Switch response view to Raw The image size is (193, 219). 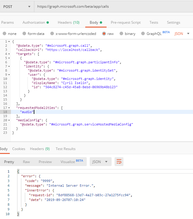click(x=26, y=162)
